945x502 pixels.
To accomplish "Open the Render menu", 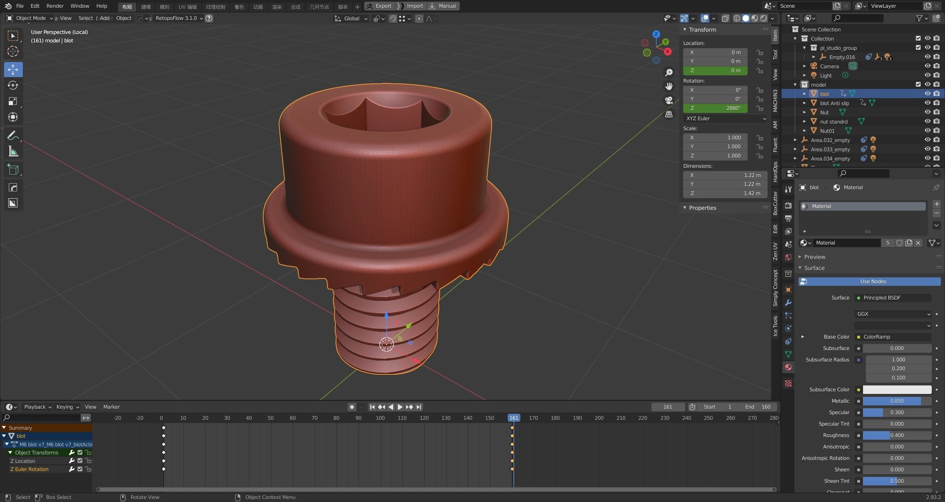I will pos(55,6).
